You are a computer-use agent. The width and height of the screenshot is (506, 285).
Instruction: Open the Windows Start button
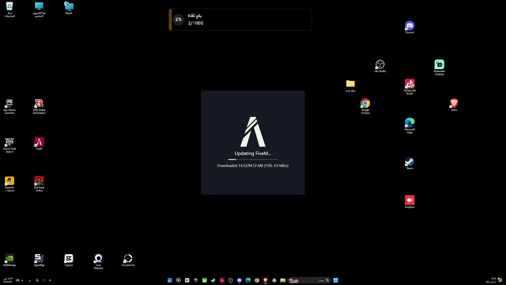pos(336,280)
